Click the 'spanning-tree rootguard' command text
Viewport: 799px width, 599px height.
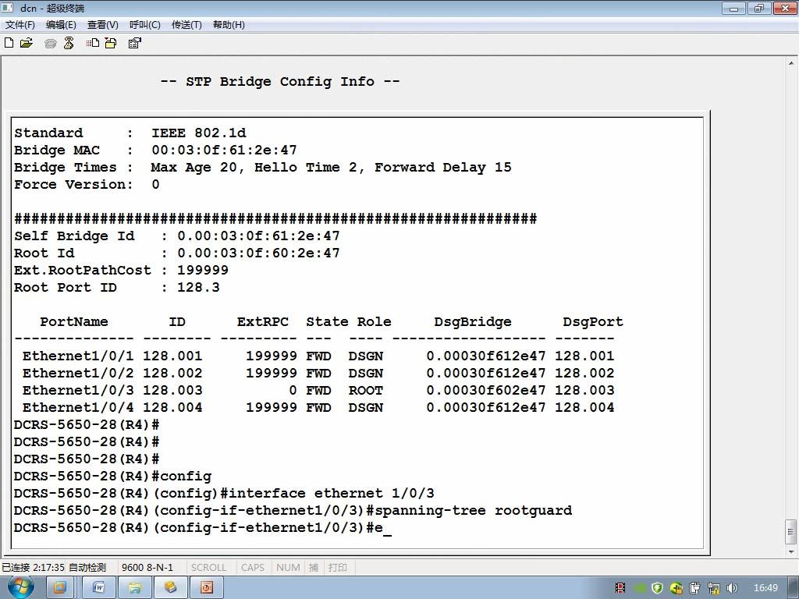474,510
